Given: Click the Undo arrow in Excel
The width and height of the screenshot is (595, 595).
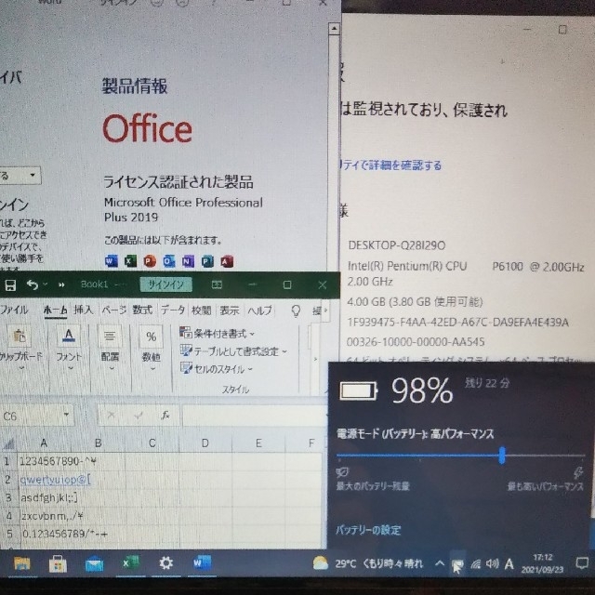Looking at the screenshot, I should pyautogui.click(x=33, y=284).
